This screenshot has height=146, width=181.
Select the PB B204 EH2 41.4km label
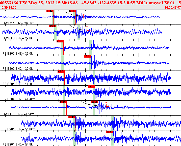coord(19,99)
